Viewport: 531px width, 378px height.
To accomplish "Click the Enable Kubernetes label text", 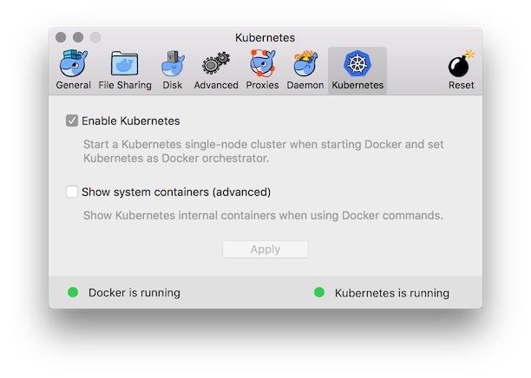I will (x=130, y=121).
